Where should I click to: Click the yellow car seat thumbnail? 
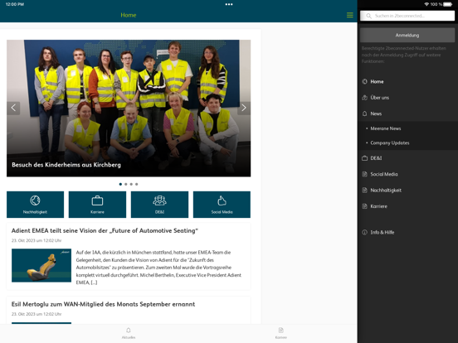click(x=41, y=265)
